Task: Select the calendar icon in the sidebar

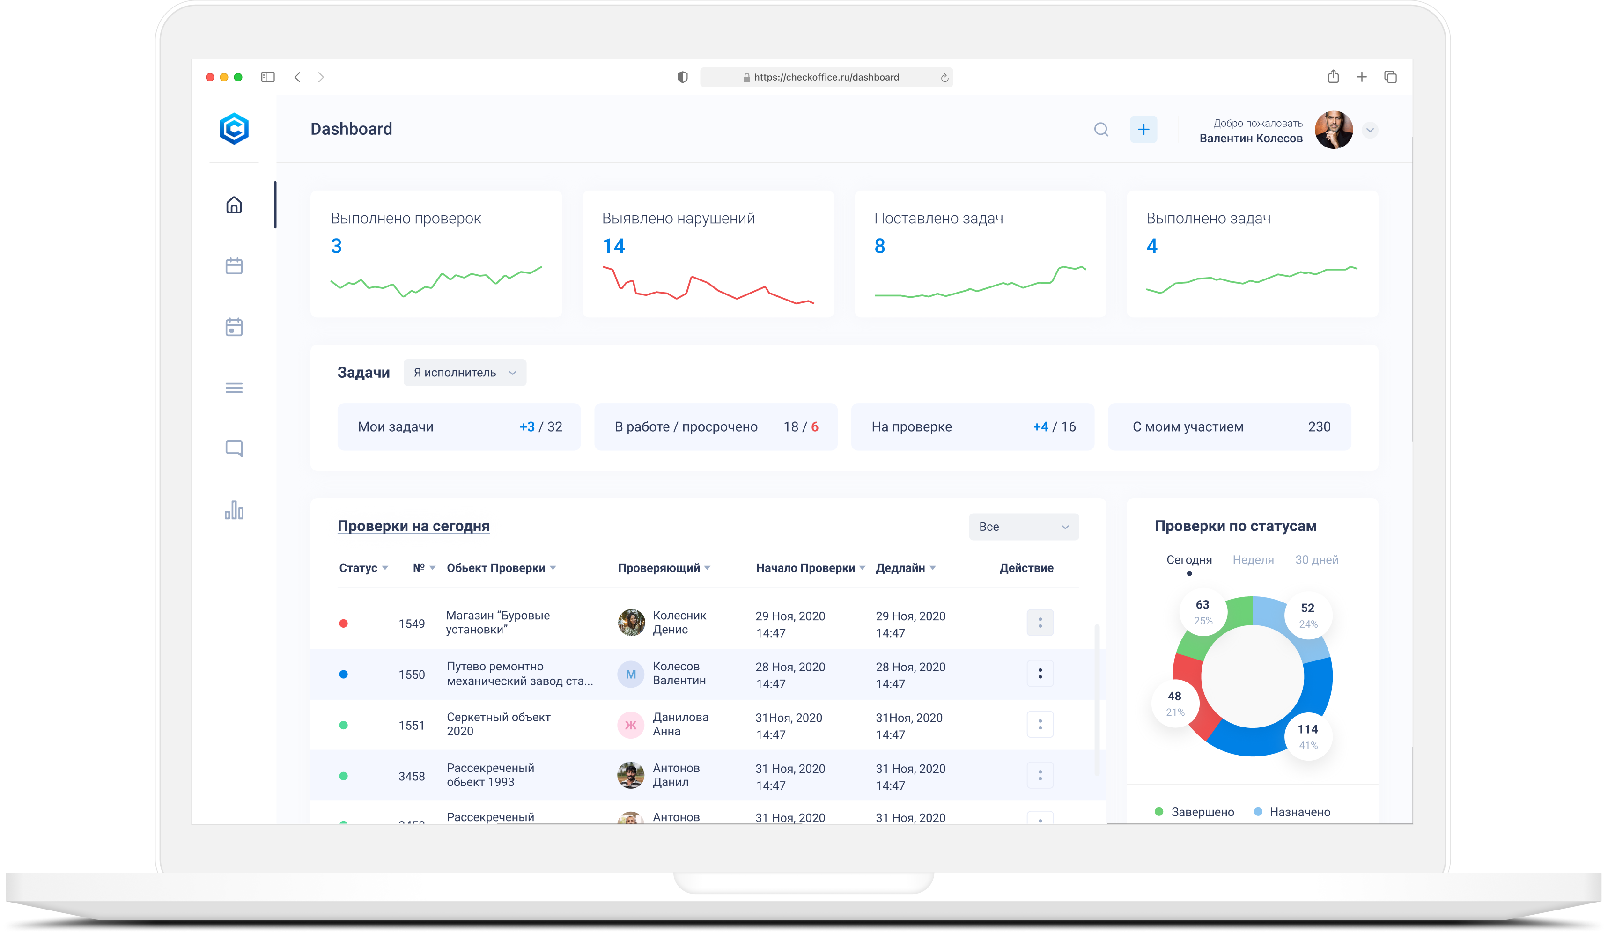Action: click(x=234, y=265)
